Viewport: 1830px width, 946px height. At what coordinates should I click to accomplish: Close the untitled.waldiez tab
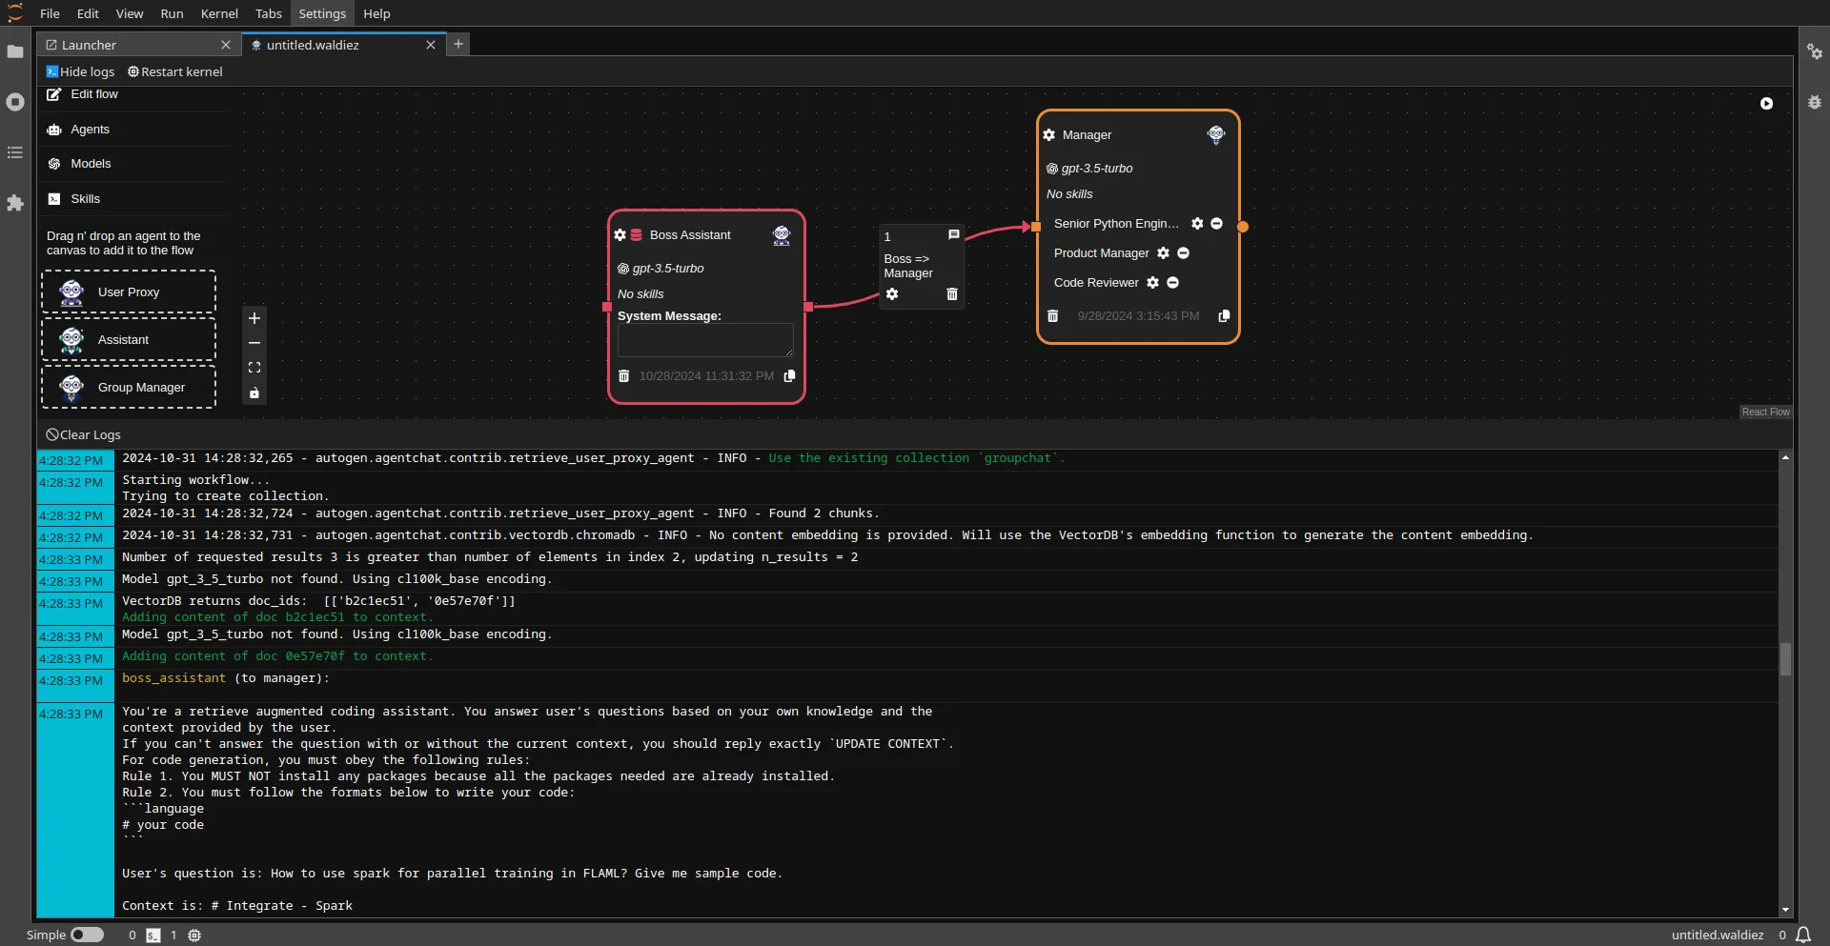click(431, 45)
